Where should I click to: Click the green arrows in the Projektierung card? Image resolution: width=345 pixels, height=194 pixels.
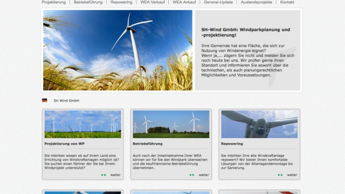pos(103,175)
